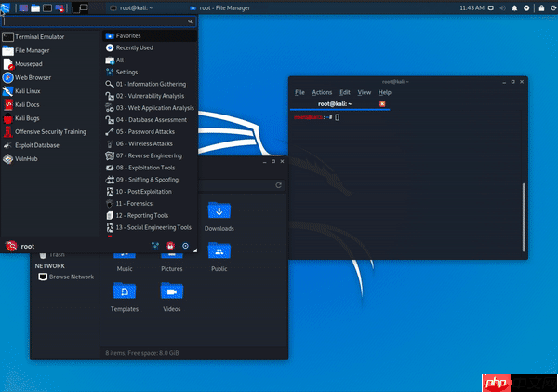Click the panel lock screen icon
The height and width of the screenshot is (392, 558).
click(x=541, y=7)
